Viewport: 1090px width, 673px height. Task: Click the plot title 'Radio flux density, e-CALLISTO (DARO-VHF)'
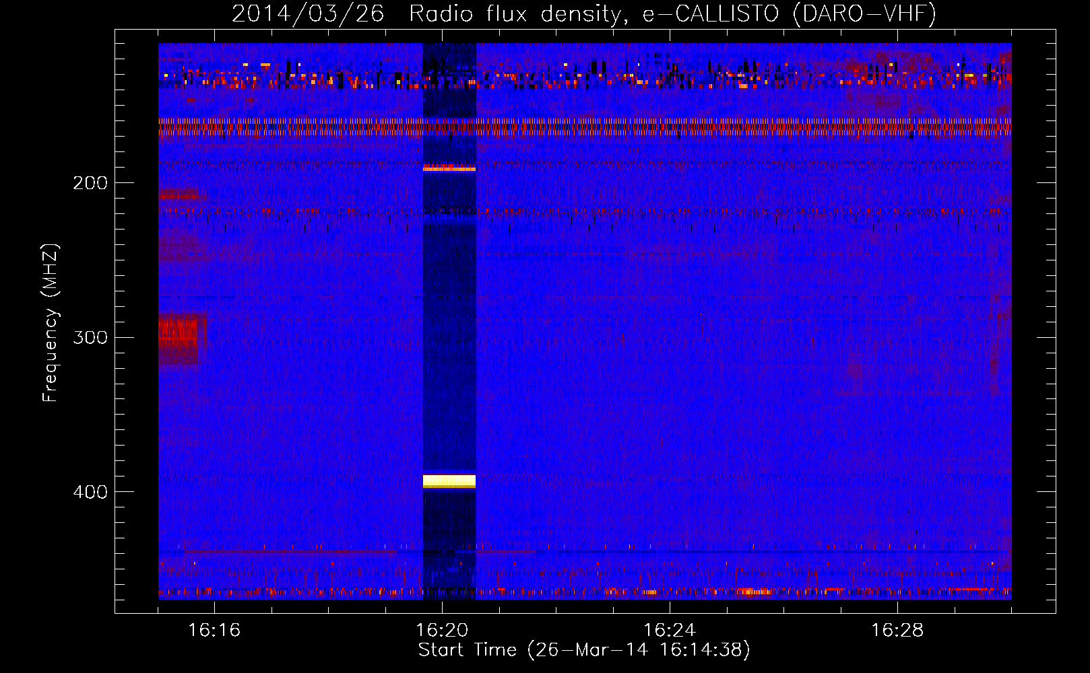(672, 13)
